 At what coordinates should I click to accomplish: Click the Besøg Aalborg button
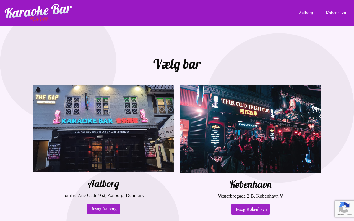point(103,209)
